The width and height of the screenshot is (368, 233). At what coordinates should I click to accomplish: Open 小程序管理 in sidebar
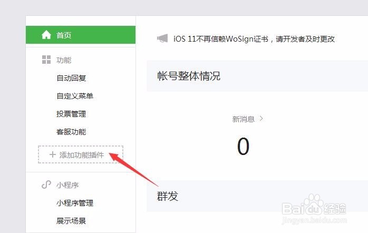click(75, 203)
